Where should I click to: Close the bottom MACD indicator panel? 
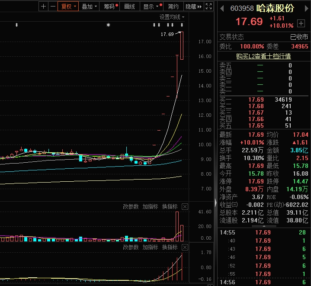pyautogui.click(x=185, y=247)
